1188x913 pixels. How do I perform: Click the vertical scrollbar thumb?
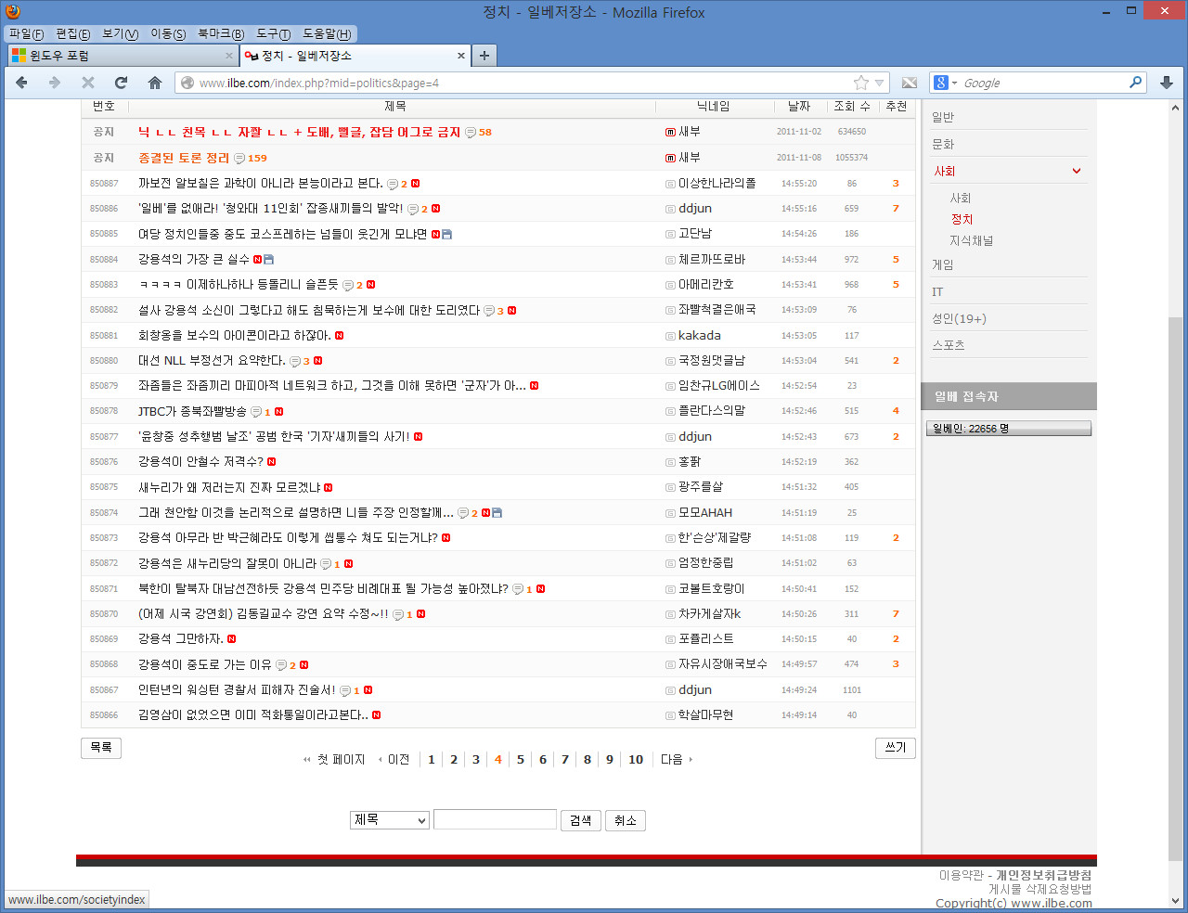coord(1176,591)
